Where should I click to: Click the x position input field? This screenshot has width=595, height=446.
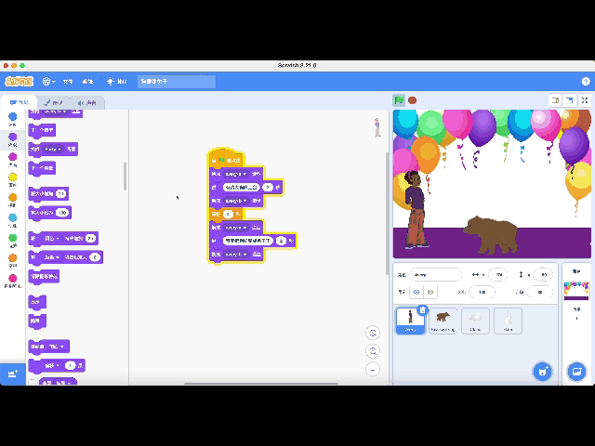[x=498, y=275]
